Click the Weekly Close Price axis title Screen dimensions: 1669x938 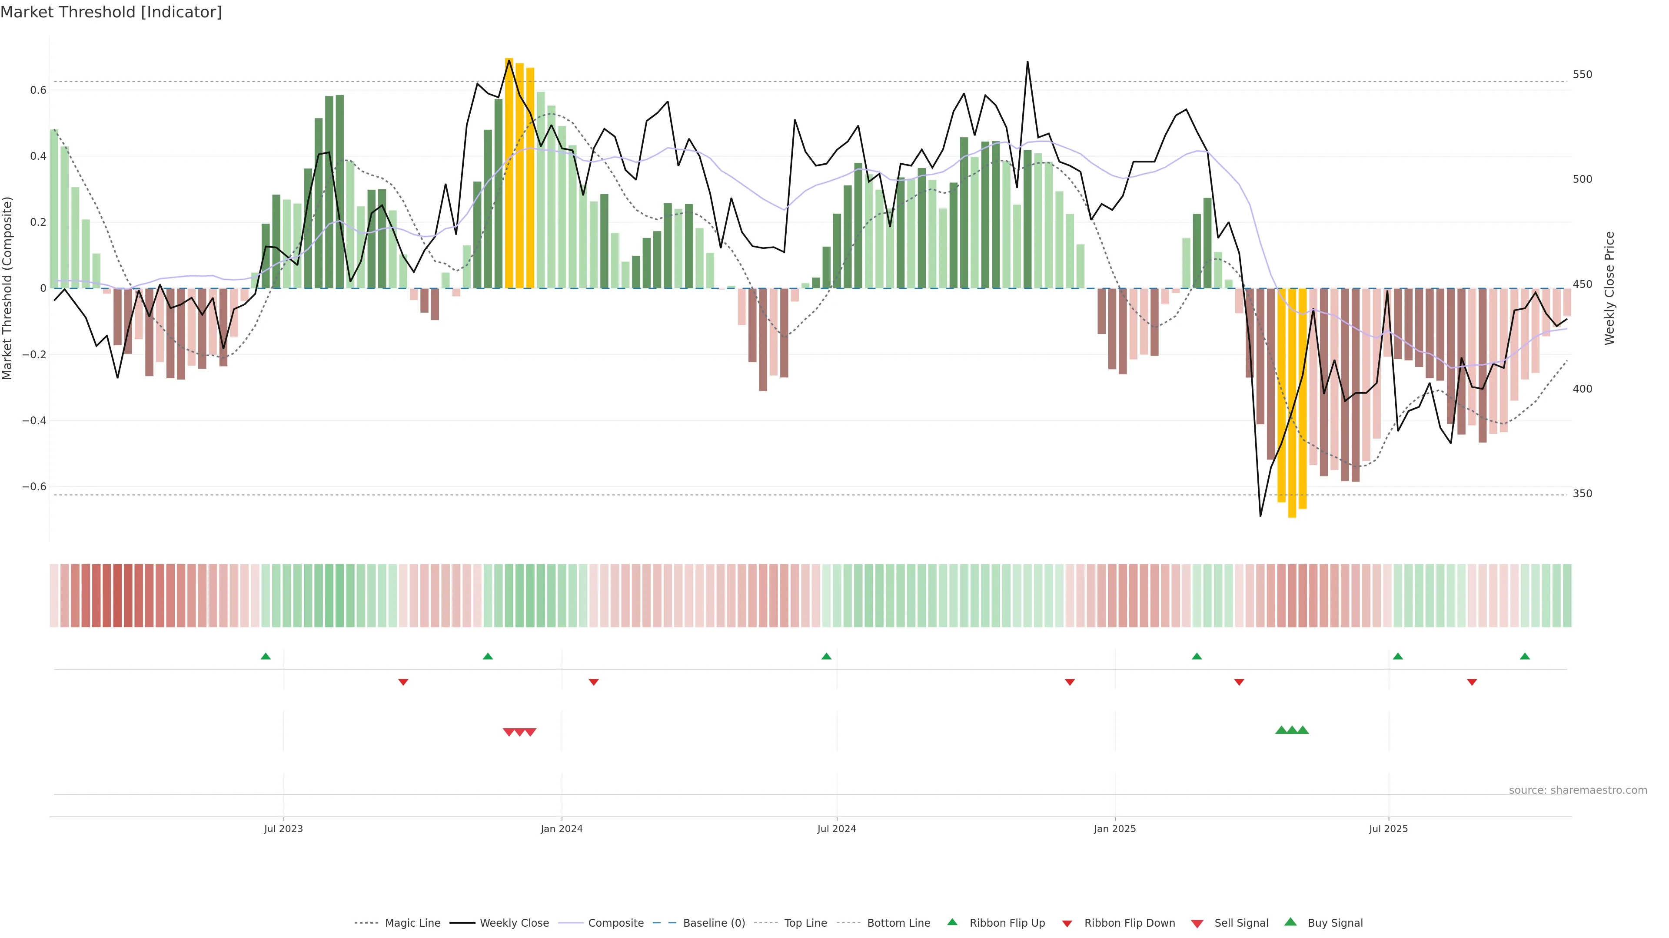[x=1609, y=288]
